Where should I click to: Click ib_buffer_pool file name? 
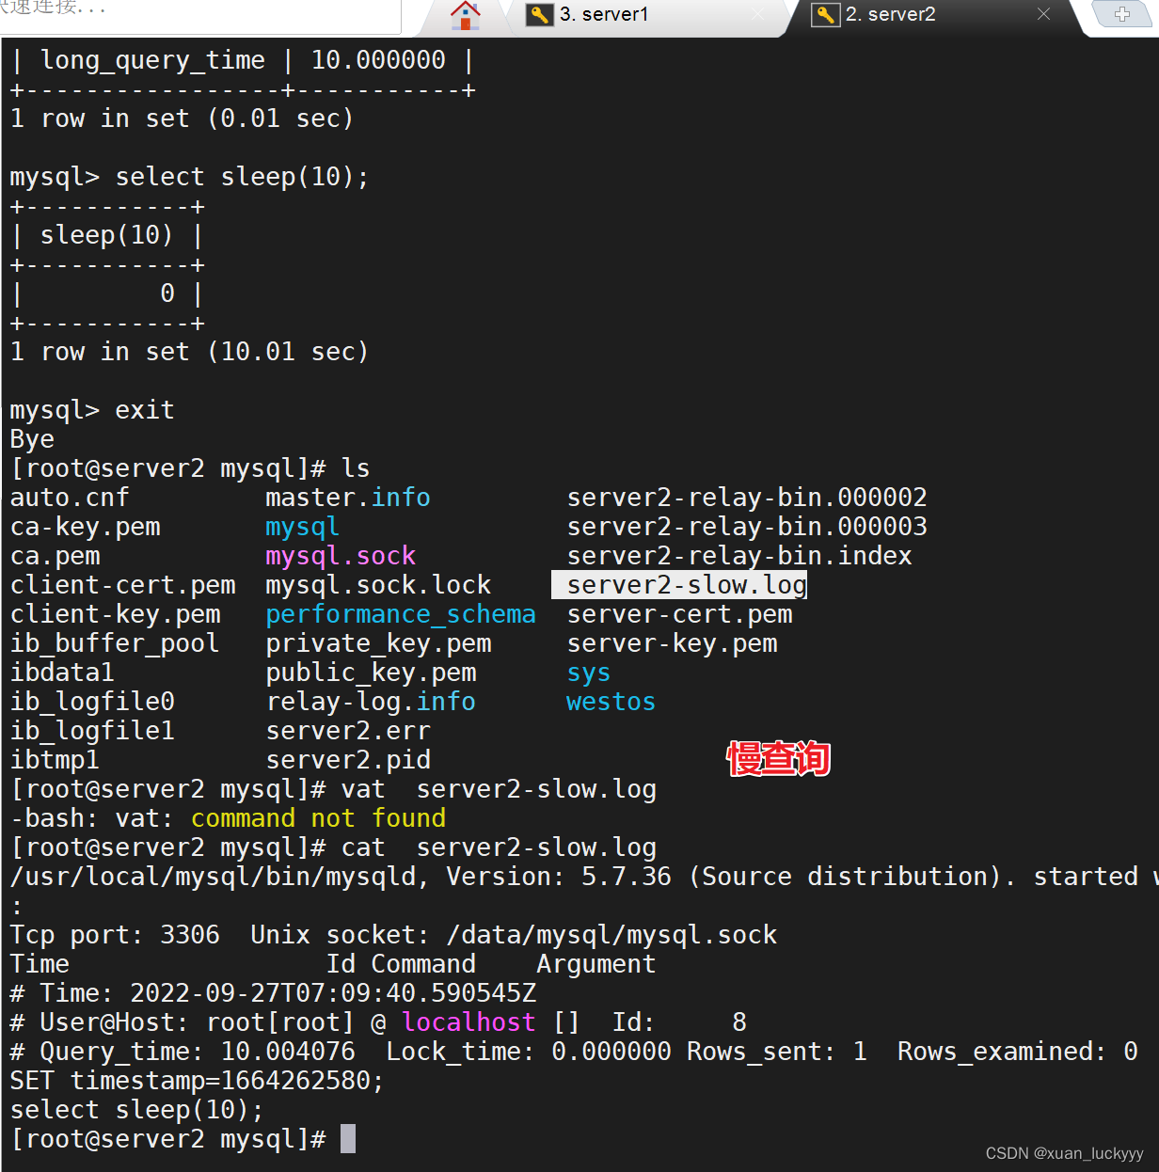(x=115, y=643)
